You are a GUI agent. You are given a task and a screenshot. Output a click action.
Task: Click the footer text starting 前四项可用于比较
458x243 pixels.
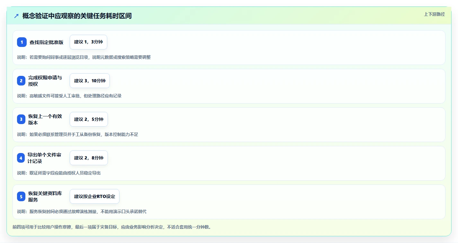coord(112,227)
